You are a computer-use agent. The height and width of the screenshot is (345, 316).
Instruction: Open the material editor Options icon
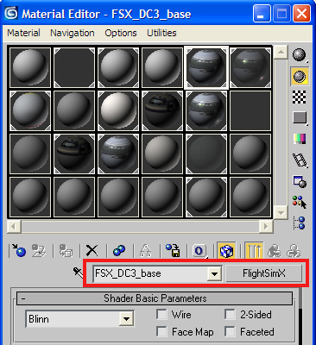[x=300, y=181]
